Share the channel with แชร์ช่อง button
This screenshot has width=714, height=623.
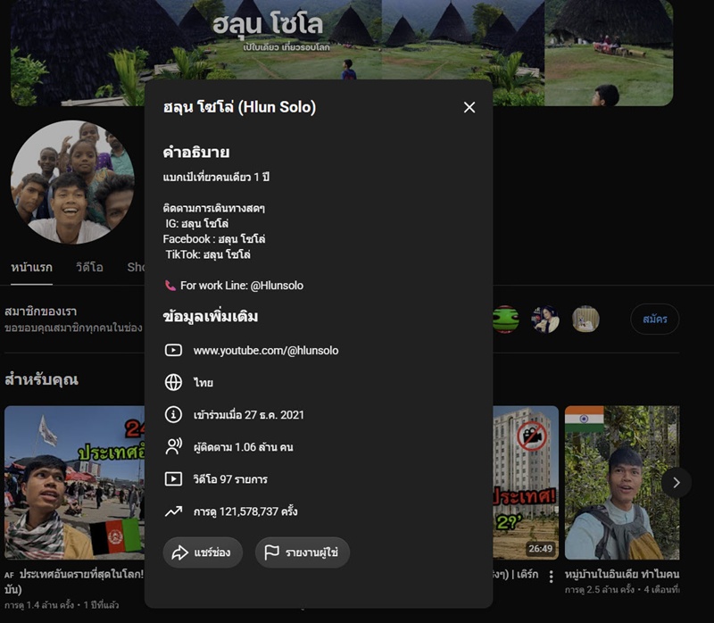203,552
